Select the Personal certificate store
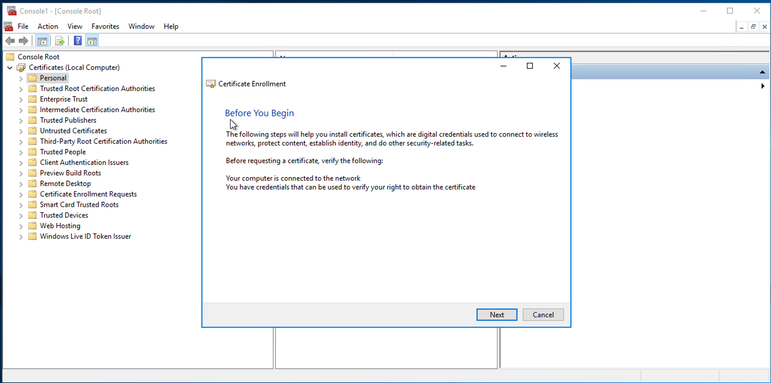Viewport: 771px width, 383px height. (53, 78)
